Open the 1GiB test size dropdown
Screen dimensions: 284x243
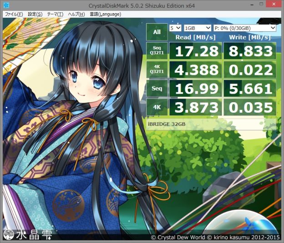point(198,28)
